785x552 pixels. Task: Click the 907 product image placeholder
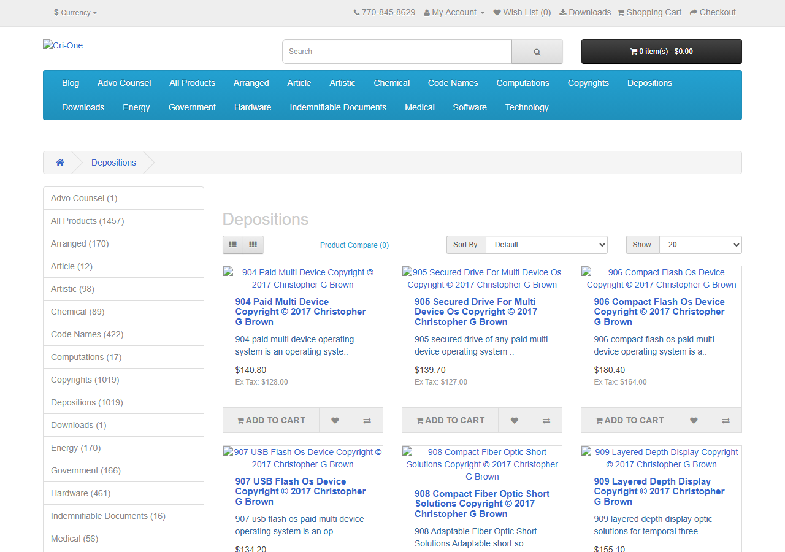pyautogui.click(x=303, y=458)
